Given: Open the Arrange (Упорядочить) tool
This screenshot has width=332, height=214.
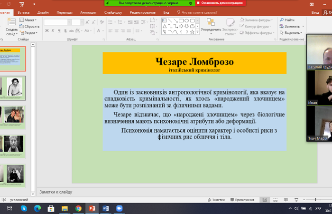Looking at the screenshot, I should click(x=211, y=25).
